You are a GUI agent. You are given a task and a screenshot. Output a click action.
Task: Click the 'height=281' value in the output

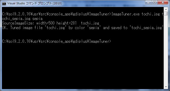(66, 23)
